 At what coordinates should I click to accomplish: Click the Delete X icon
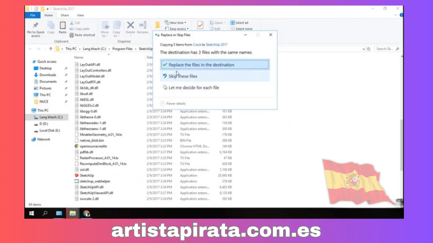[130, 25]
